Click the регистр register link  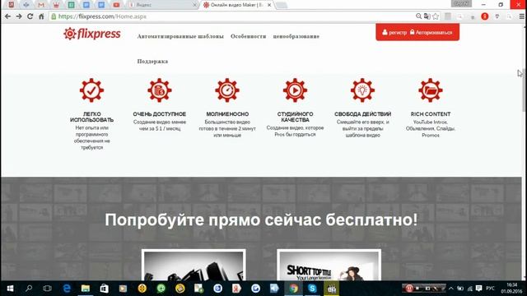[x=394, y=33]
